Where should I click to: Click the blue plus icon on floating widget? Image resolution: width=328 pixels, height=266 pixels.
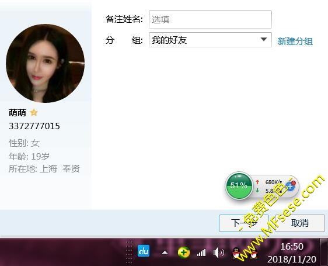click(x=290, y=186)
